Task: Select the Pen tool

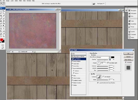Action: [x=1, y=29]
